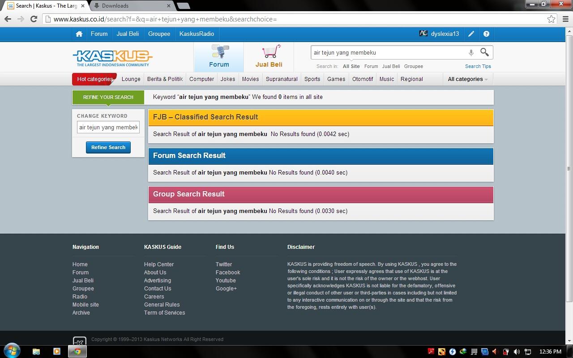
Task: Open the media player taskbar icon
Action: tap(57, 351)
